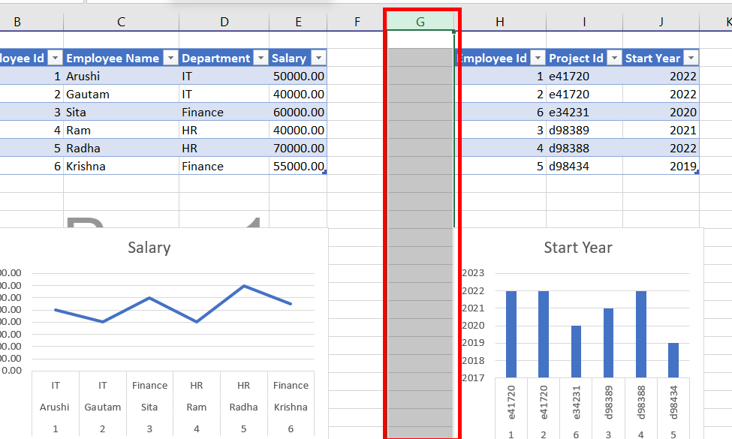Select column D header

click(x=224, y=22)
